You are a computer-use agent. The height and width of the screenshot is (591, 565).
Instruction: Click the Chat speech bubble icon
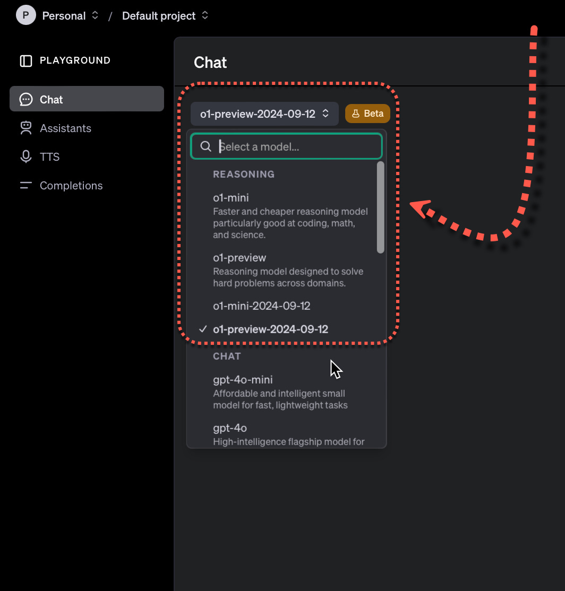[26, 100]
